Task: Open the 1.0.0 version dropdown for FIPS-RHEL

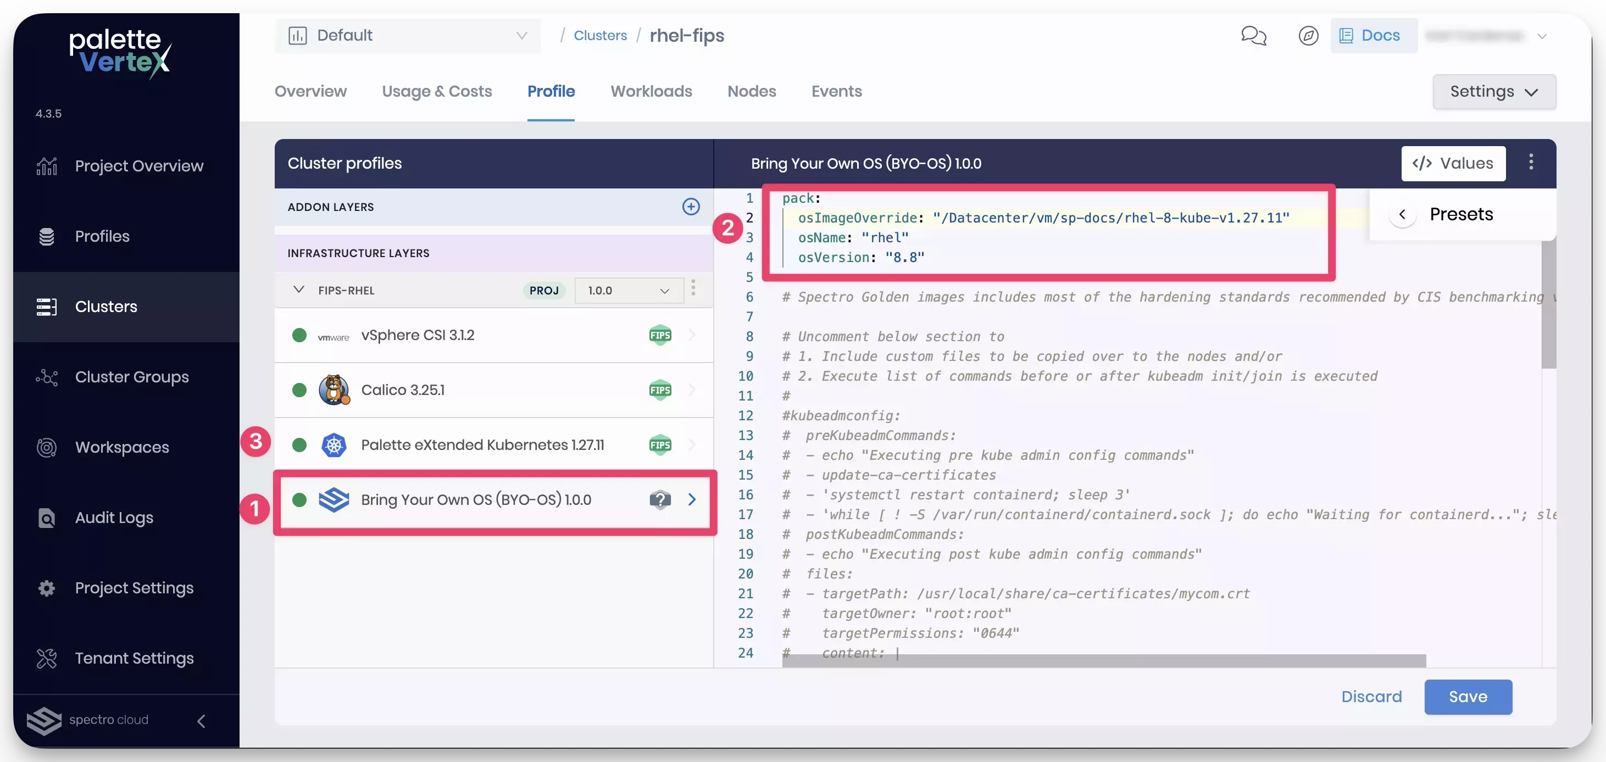Action: click(628, 290)
